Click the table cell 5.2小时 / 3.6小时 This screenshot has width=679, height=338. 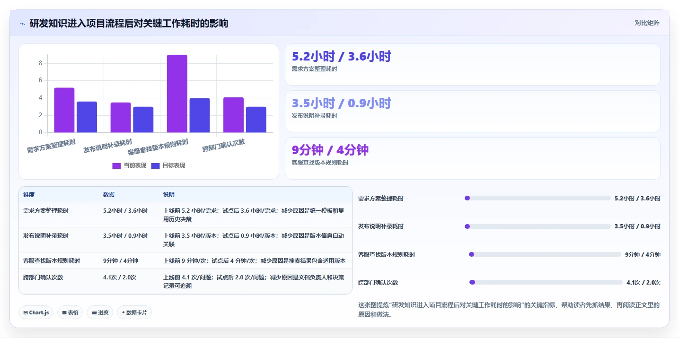(x=125, y=211)
